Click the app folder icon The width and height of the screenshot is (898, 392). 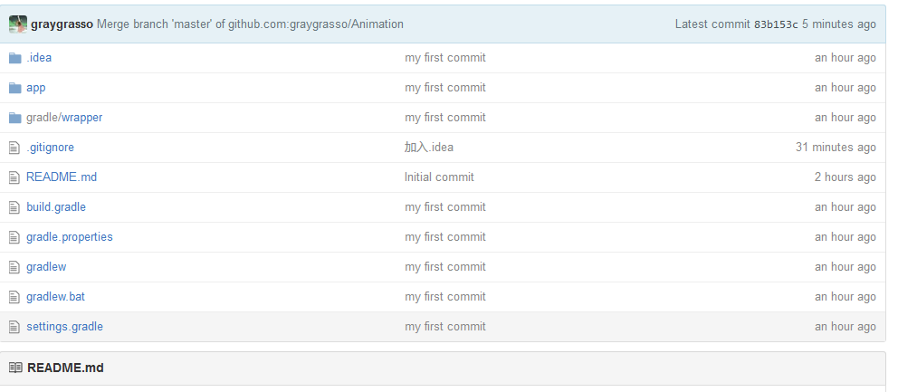pyautogui.click(x=14, y=88)
